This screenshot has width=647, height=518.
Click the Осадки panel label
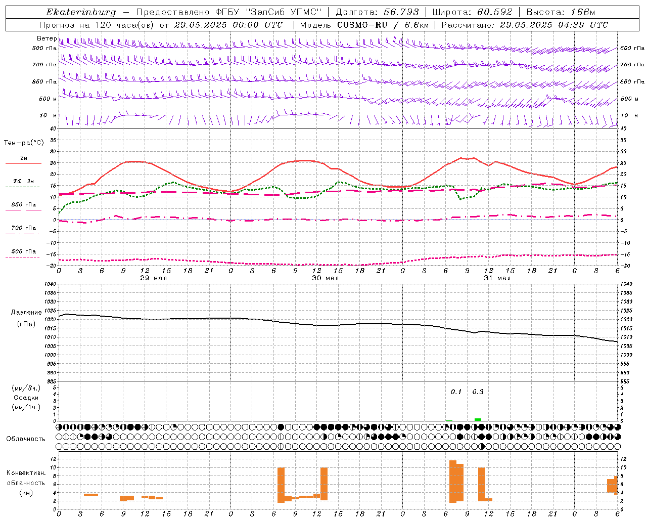pyautogui.click(x=26, y=398)
